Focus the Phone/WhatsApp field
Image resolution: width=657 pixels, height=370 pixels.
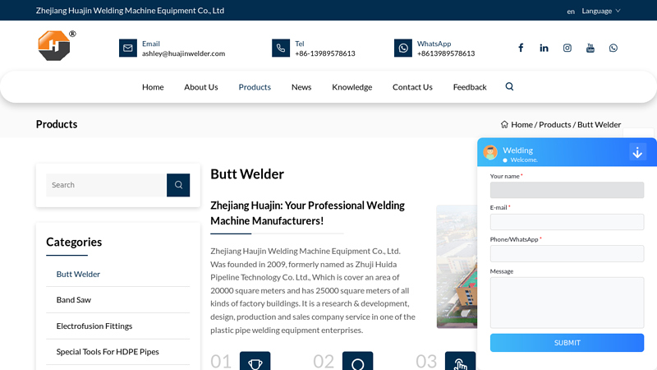pyautogui.click(x=567, y=253)
